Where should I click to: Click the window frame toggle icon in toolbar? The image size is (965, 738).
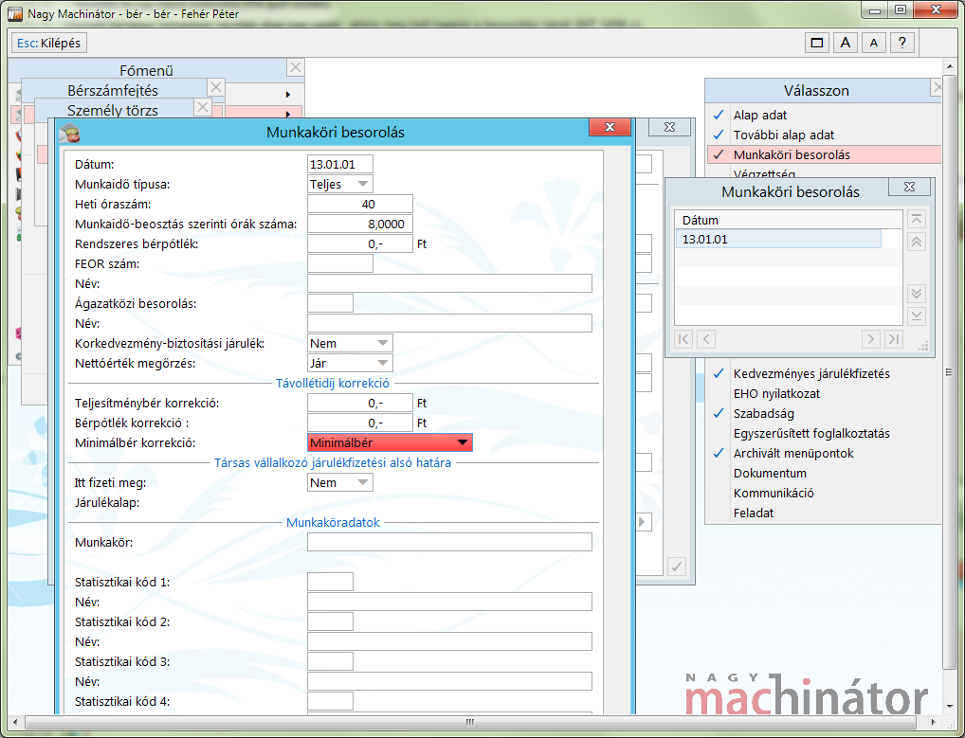click(x=816, y=43)
